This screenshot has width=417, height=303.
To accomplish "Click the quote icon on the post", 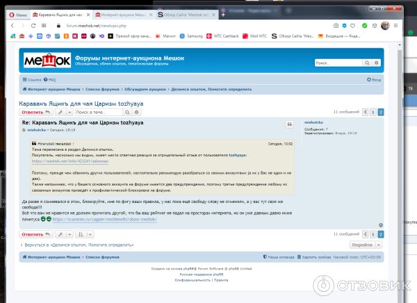I will (290, 124).
